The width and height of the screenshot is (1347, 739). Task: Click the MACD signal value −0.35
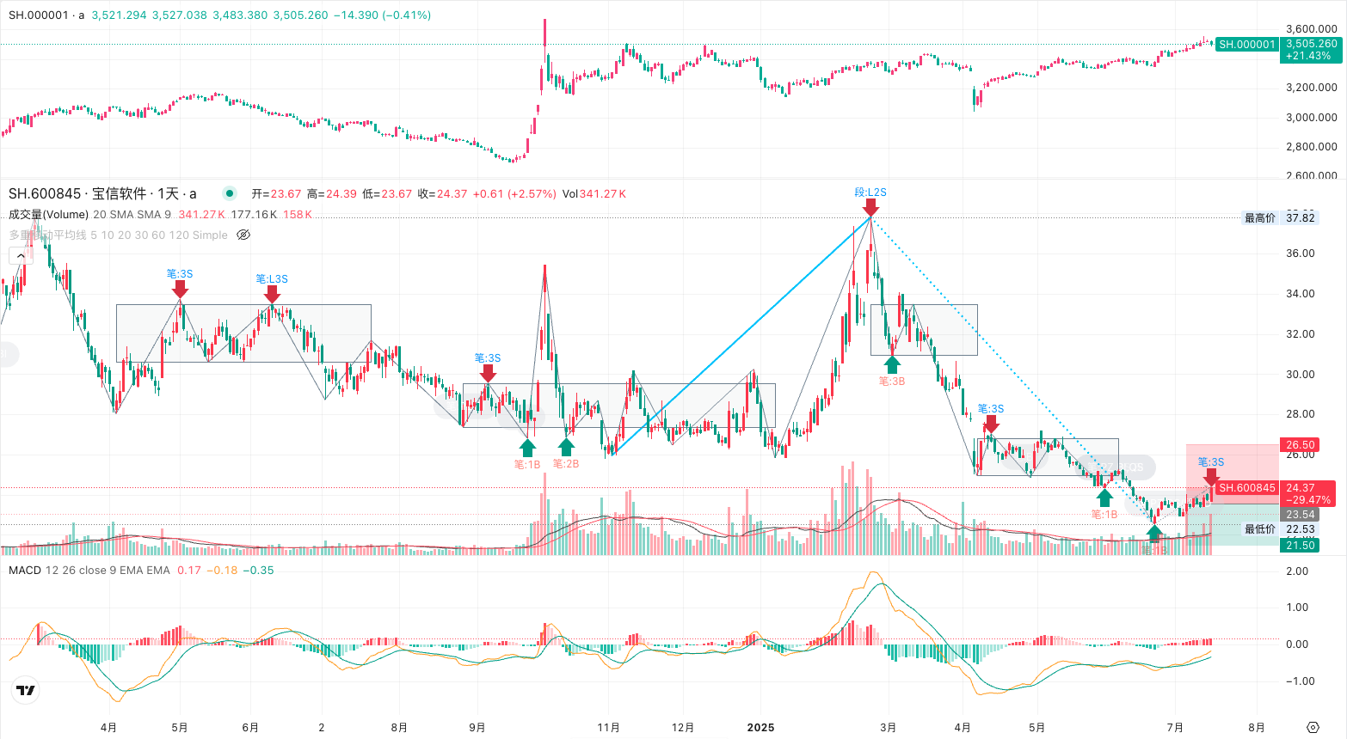(x=258, y=570)
